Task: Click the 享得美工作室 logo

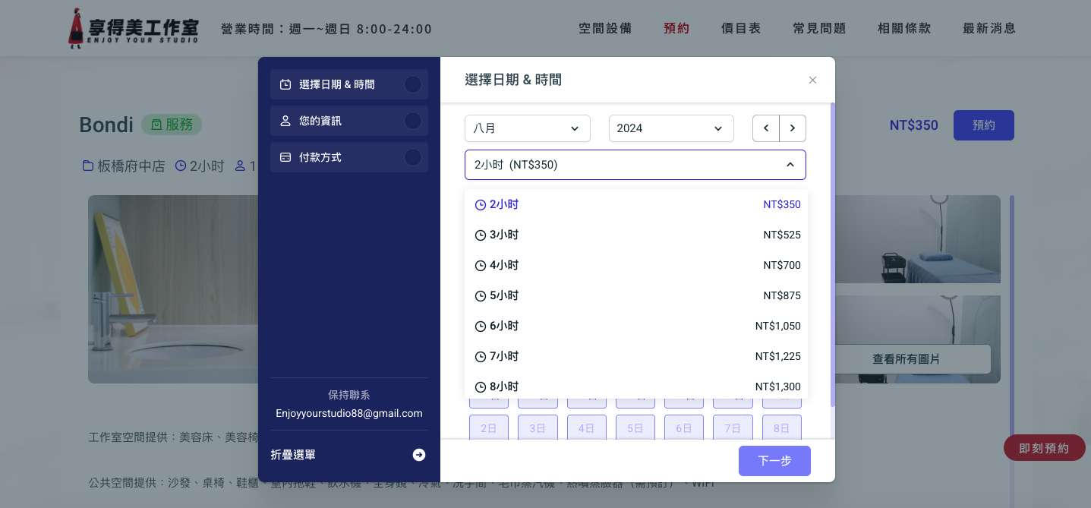Action: click(x=134, y=29)
